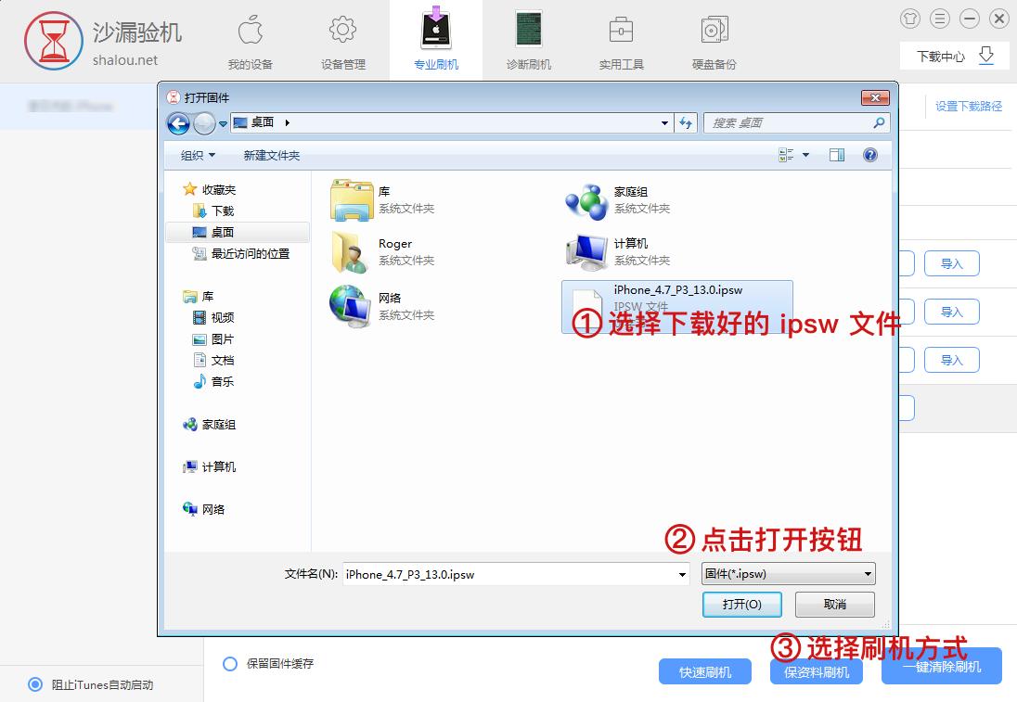This screenshot has height=702, width=1017.
Task: Click the 打开(O) button
Action: (x=741, y=604)
